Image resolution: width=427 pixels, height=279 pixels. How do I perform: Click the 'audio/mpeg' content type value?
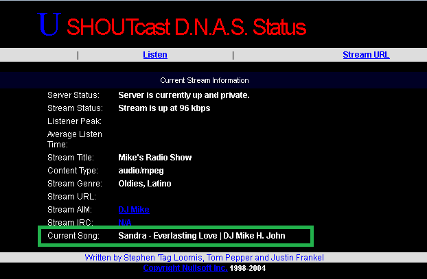[141, 171]
